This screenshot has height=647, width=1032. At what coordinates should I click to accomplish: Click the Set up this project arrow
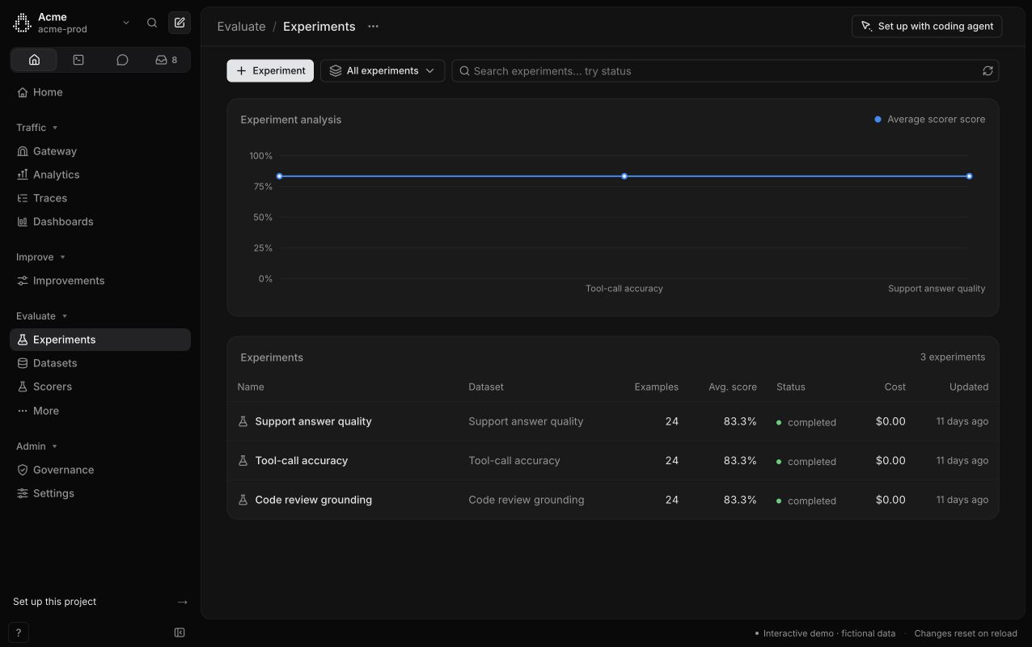pyautogui.click(x=182, y=602)
